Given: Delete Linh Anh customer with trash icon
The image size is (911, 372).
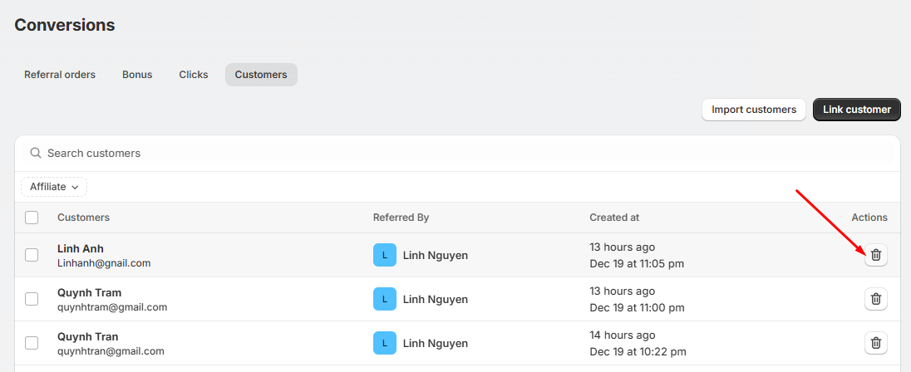Looking at the screenshot, I should pyautogui.click(x=875, y=255).
